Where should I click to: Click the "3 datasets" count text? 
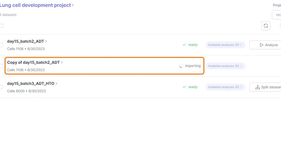pos(8,15)
